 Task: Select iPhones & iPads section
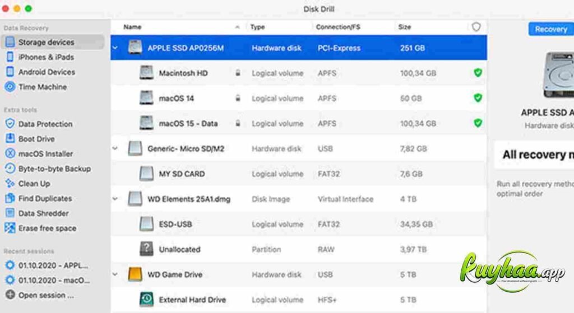[46, 57]
